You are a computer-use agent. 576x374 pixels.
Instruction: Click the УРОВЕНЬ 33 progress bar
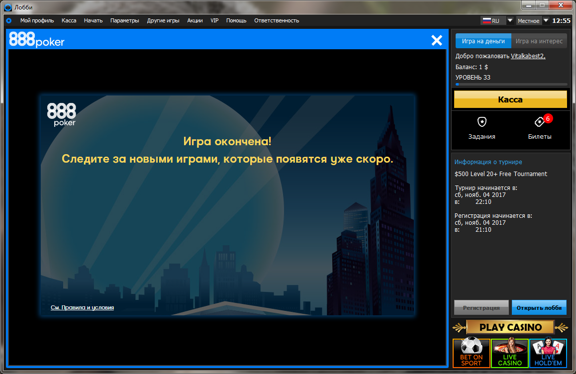point(511,85)
